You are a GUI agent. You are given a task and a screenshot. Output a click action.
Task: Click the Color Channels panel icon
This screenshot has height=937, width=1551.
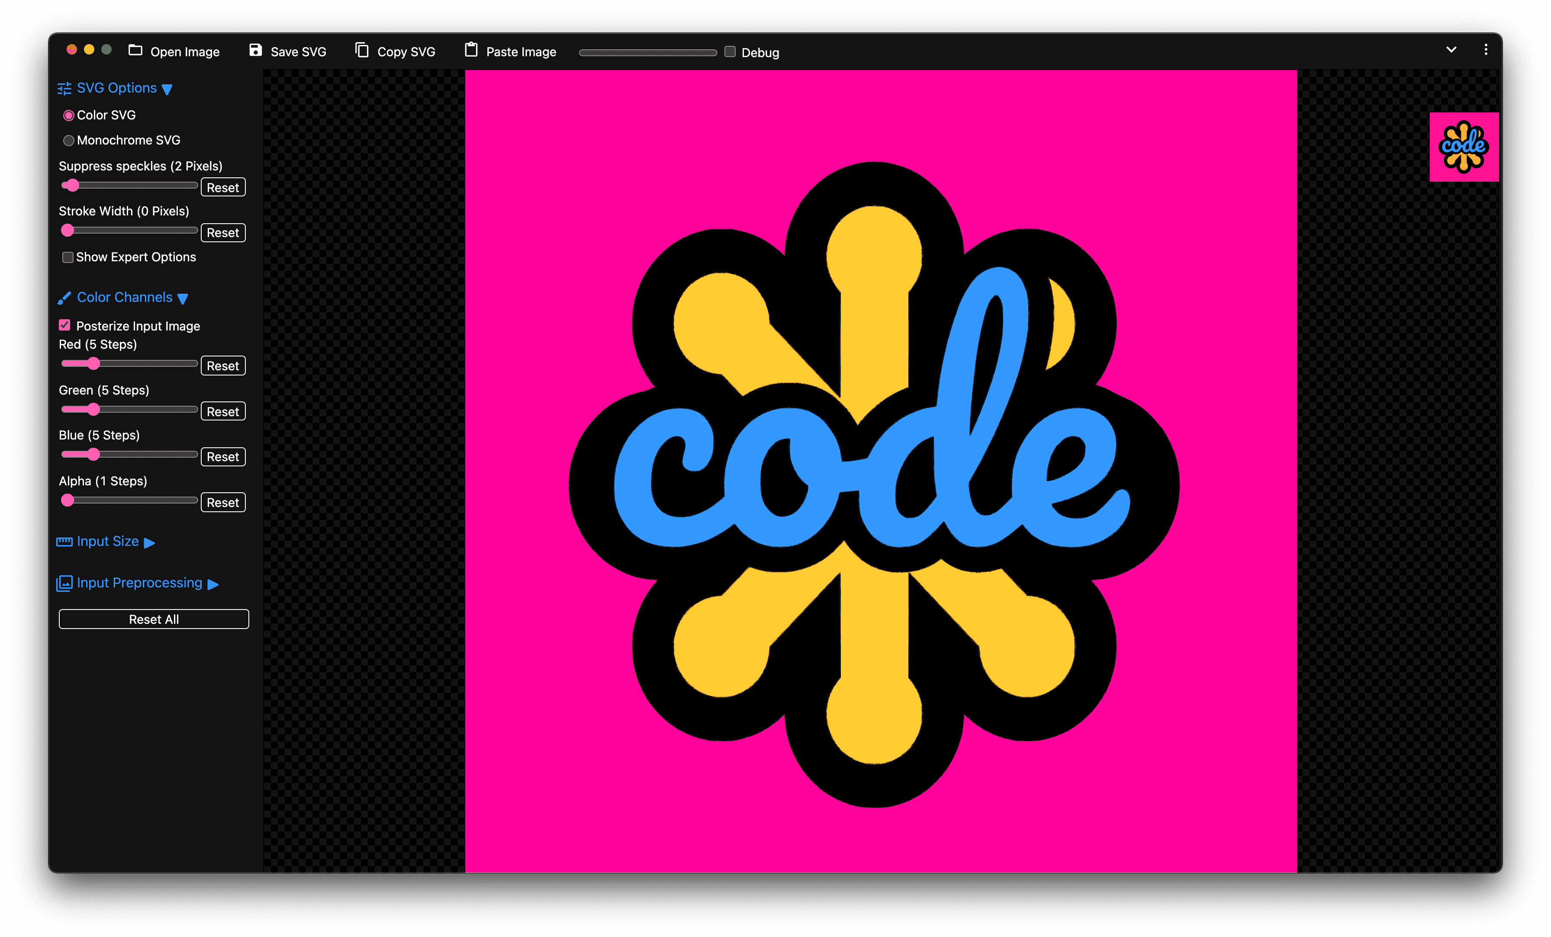pyautogui.click(x=64, y=297)
